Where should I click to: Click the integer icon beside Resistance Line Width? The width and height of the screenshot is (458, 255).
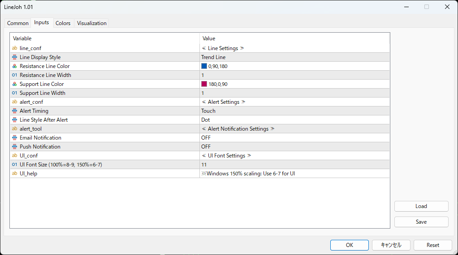(x=15, y=75)
